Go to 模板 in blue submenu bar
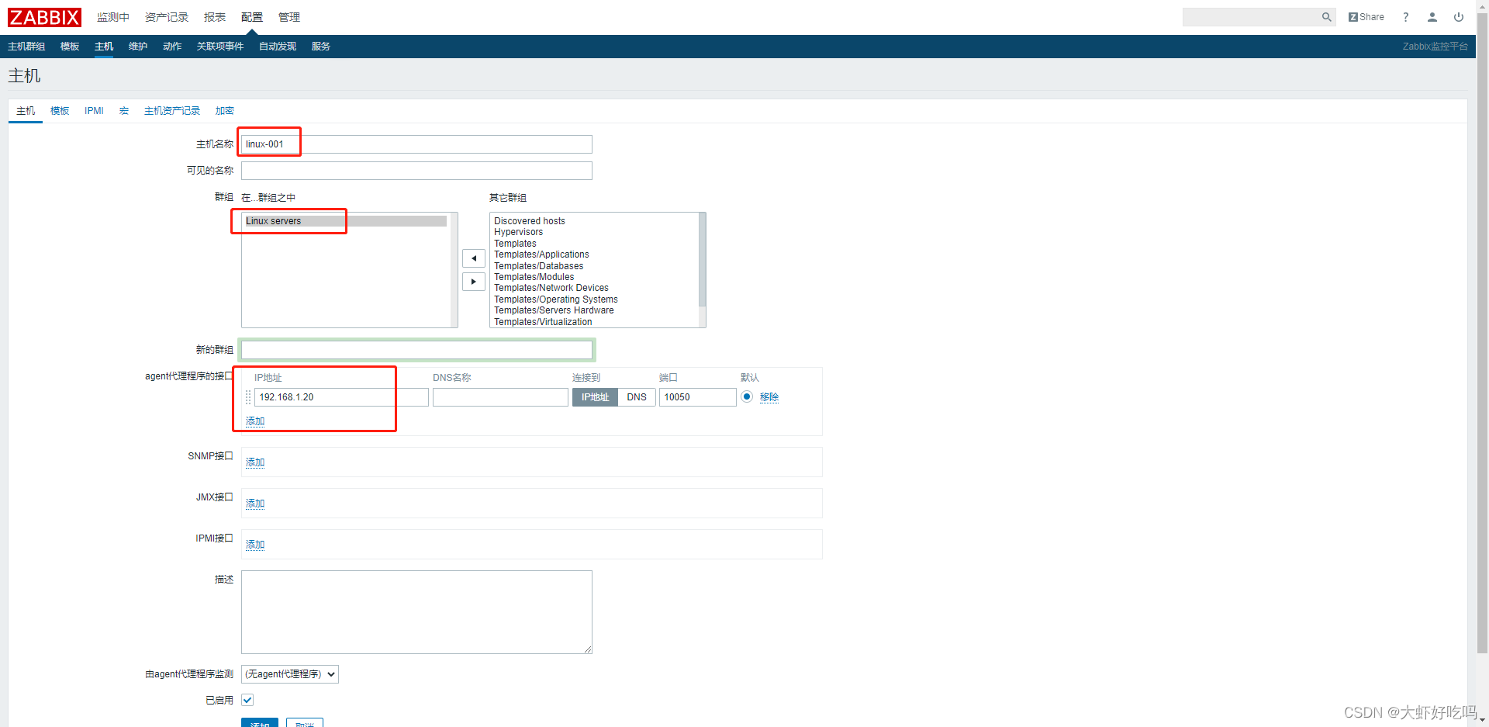Image resolution: width=1489 pixels, height=727 pixels. [x=70, y=47]
